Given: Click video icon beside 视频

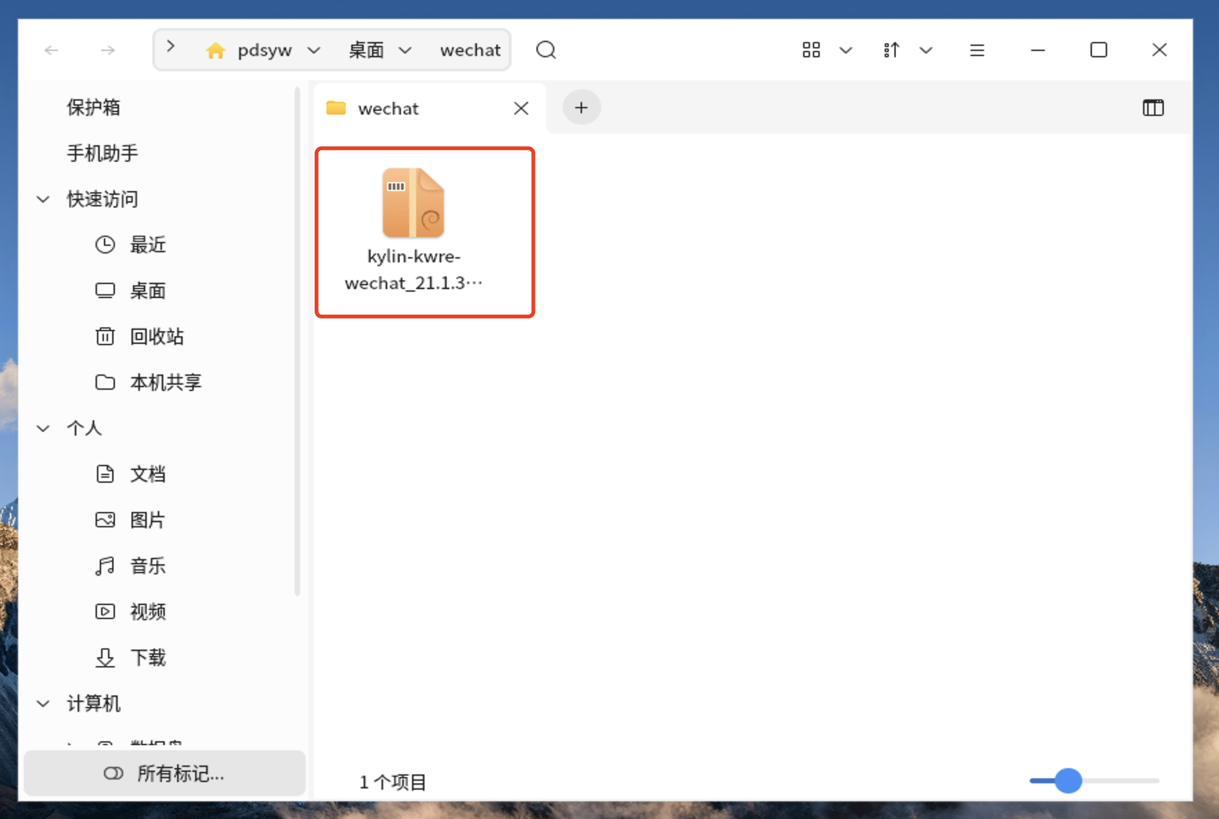Looking at the screenshot, I should pos(105,611).
